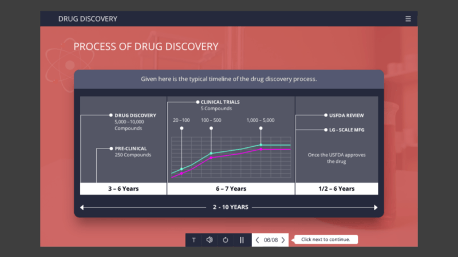This screenshot has width=458, height=257.
Task: Select the Clinical Trials label
Action: pyautogui.click(x=220, y=102)
